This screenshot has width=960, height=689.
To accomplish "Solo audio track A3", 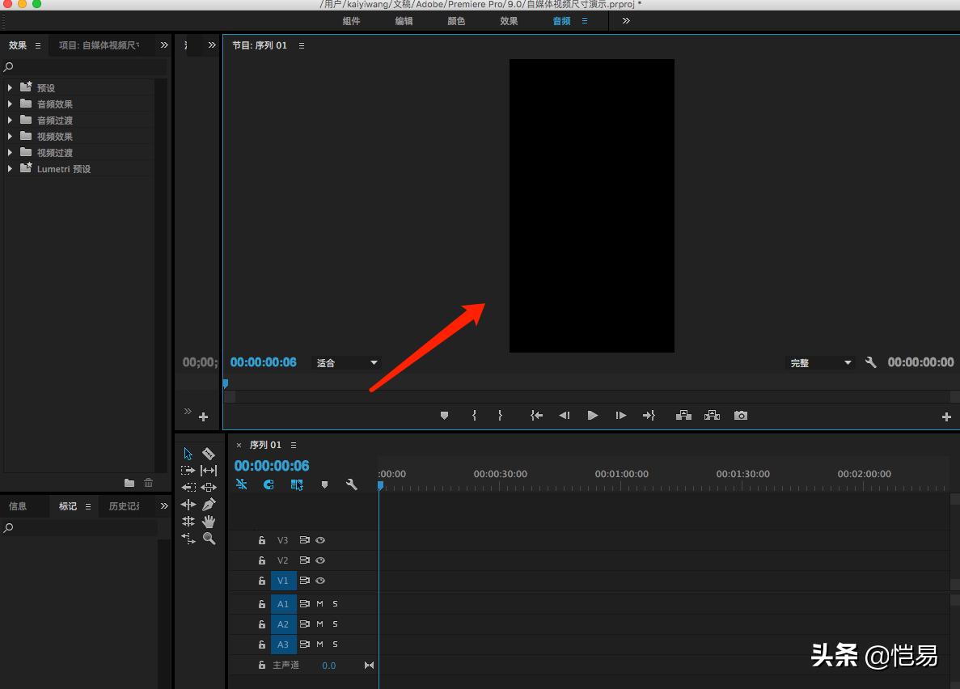I will tap(335, 645).
